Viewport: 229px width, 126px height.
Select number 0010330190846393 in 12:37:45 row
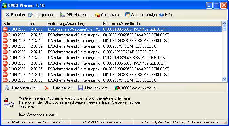(x=118, y=40)
